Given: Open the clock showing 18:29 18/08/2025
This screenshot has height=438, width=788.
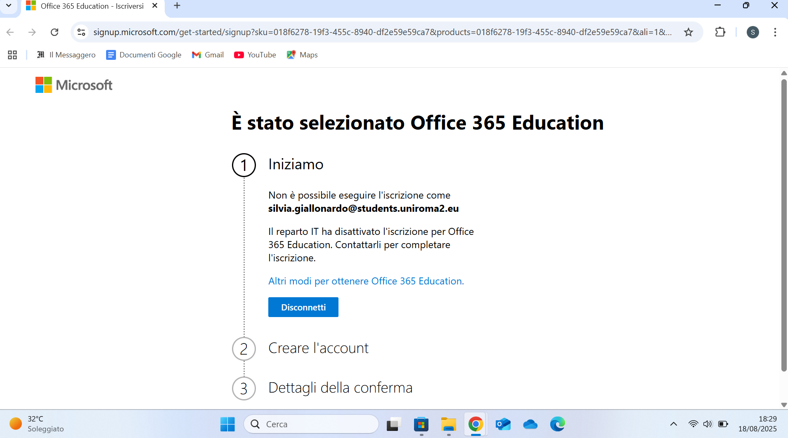Looking at the screenshot, I should coord(758,424).
